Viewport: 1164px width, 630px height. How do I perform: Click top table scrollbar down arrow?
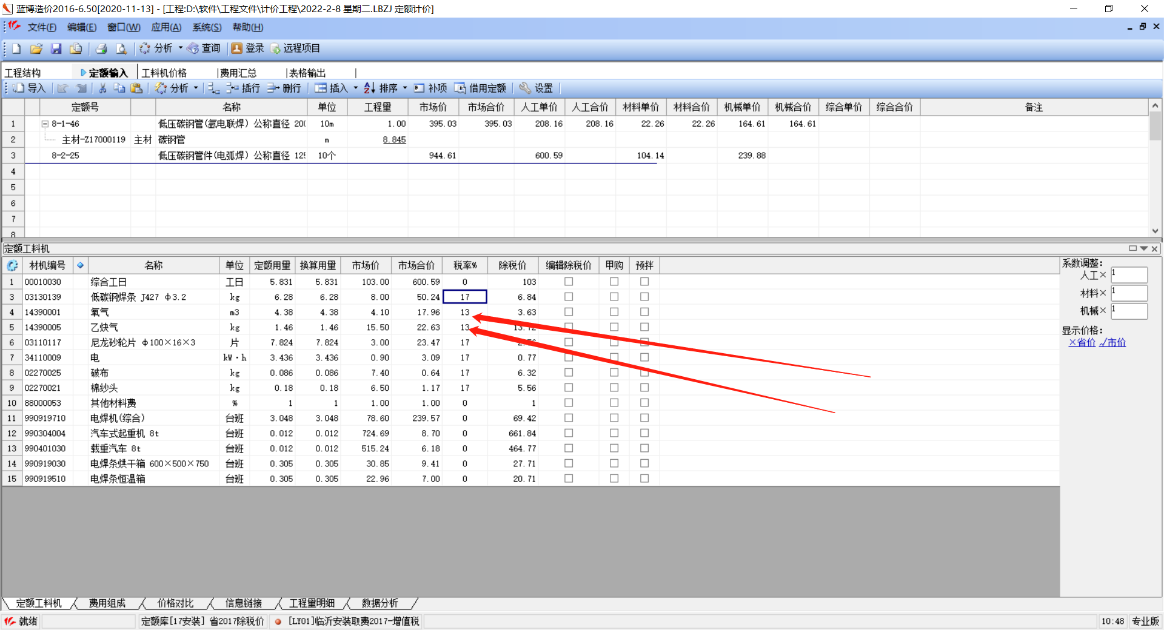pyautogui.click(x=1156, y=231)
